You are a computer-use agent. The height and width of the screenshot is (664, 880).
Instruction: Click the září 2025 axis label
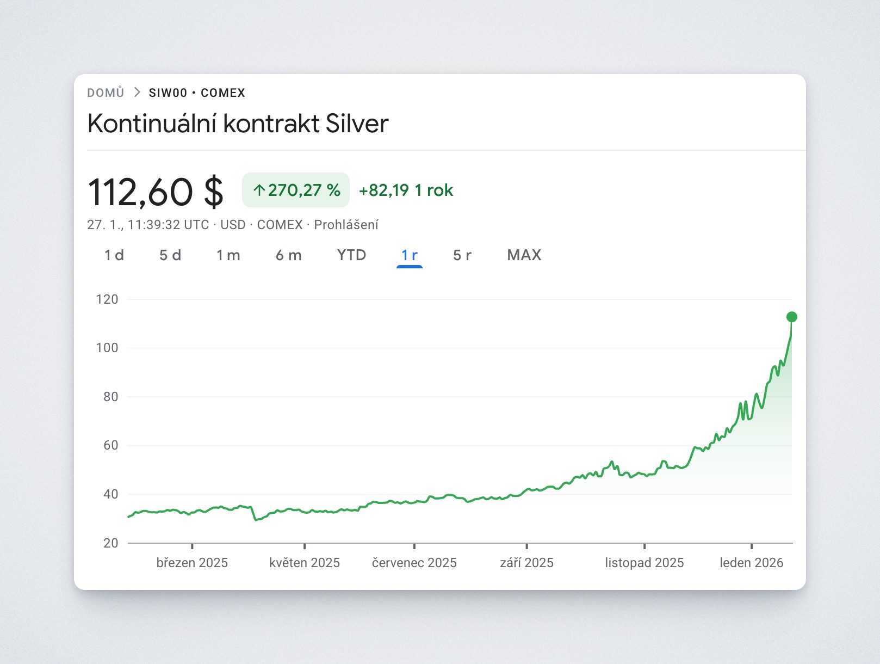526,563
